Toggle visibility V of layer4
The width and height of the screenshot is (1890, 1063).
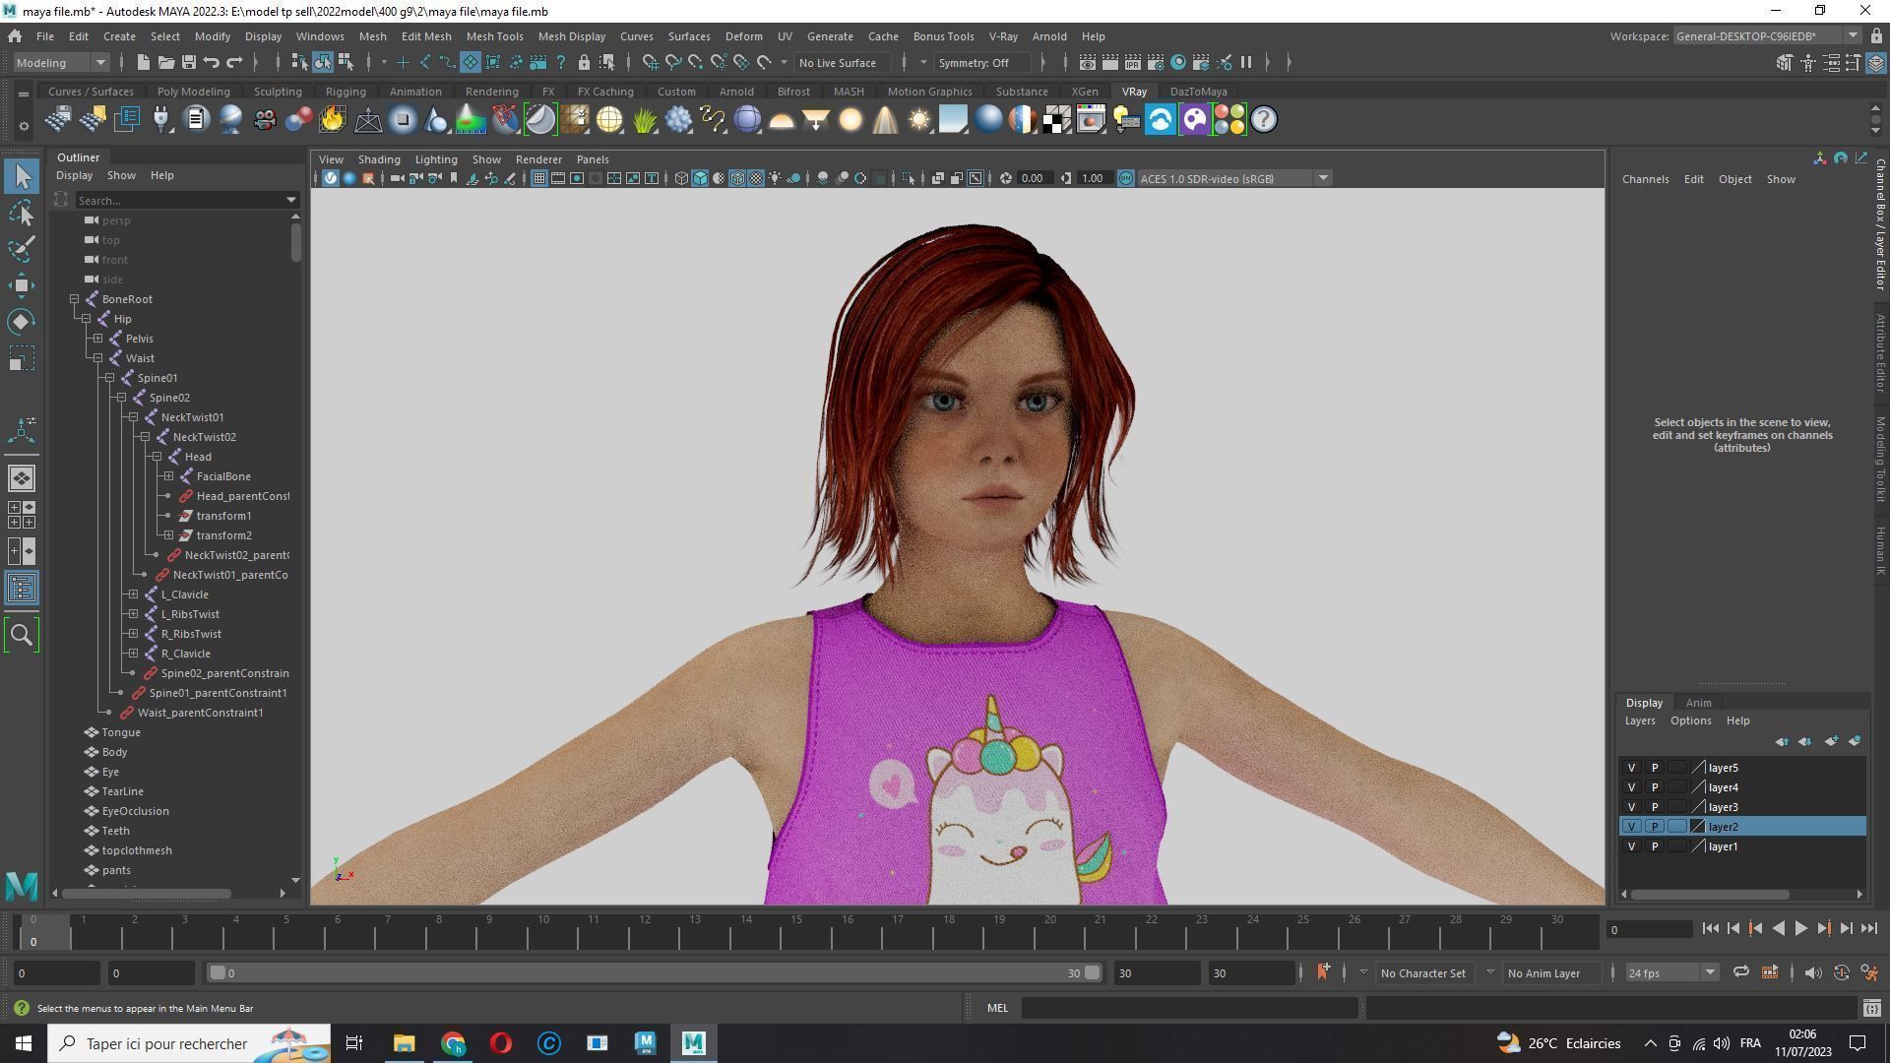[x=1631, y=787]
